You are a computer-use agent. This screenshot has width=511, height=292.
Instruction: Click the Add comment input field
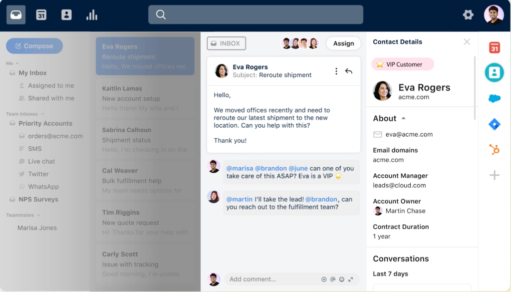272,280
